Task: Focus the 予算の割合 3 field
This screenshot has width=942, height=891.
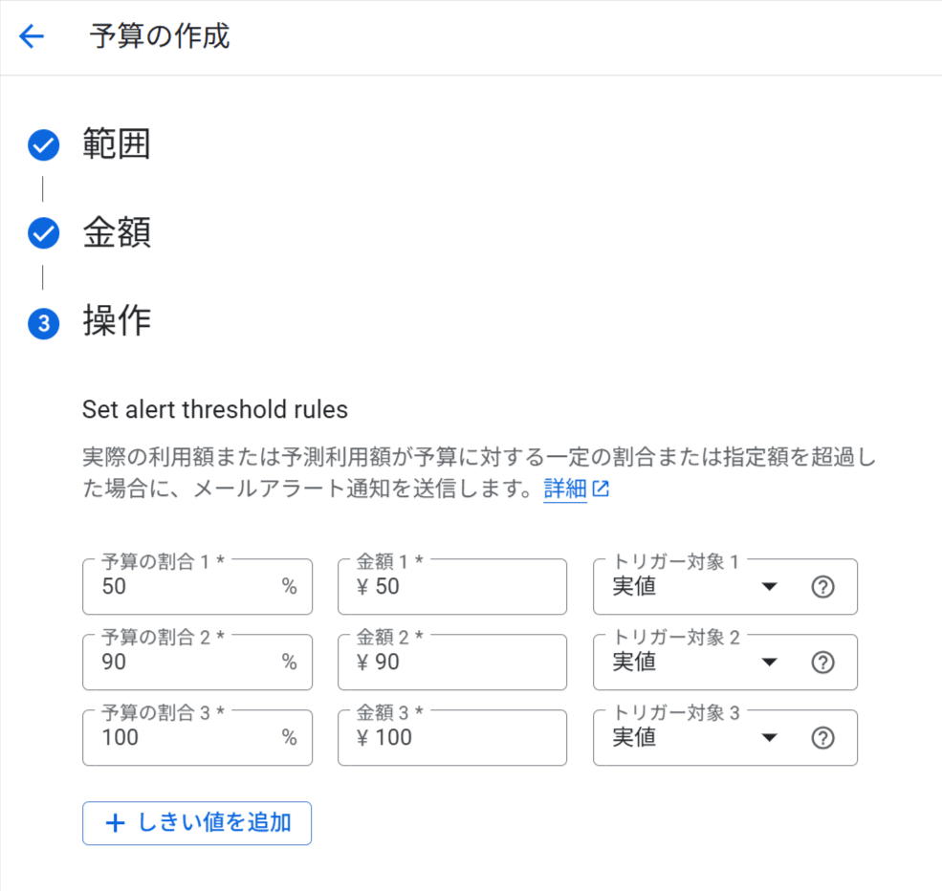Action: pyautogui.click(x=198, y=738)
